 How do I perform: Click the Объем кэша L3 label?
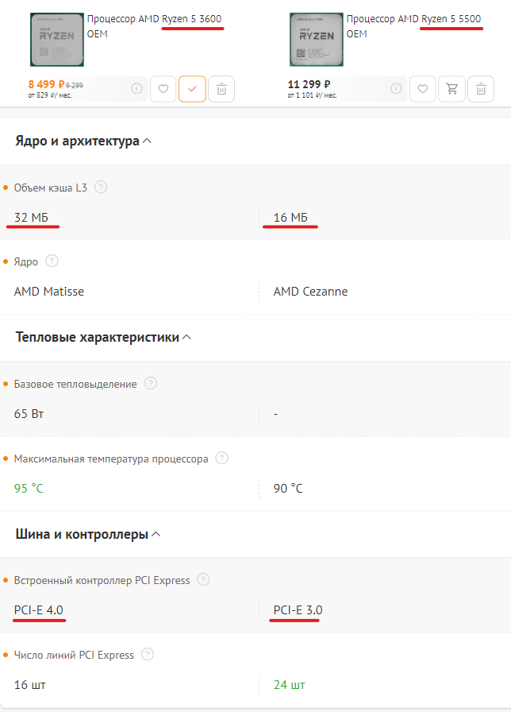(x=50, y=188)
